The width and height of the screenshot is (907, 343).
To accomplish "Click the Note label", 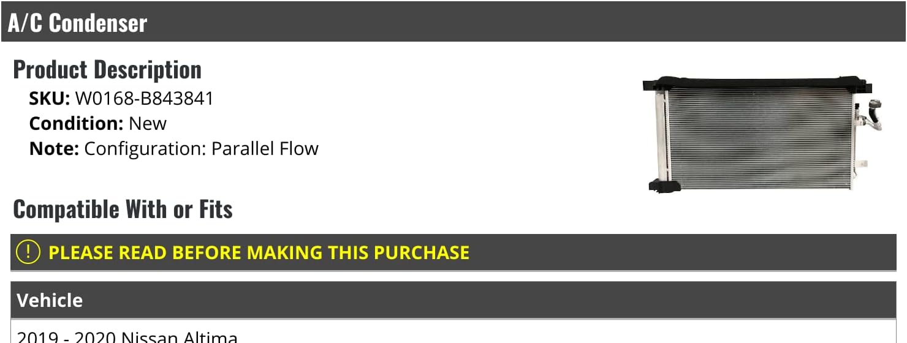I will pos(54,148).
